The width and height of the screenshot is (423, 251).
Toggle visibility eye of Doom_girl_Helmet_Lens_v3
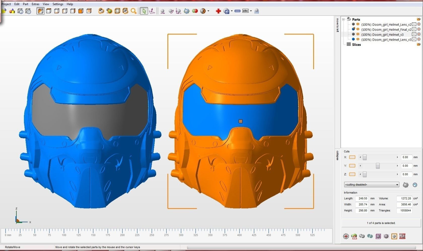(358, 39)
